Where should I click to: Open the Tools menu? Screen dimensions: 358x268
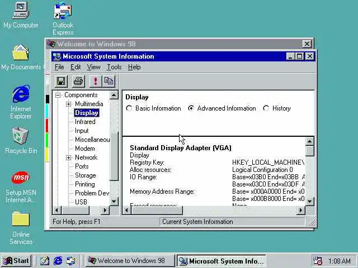pyautogui.click(x=114, y=67)
